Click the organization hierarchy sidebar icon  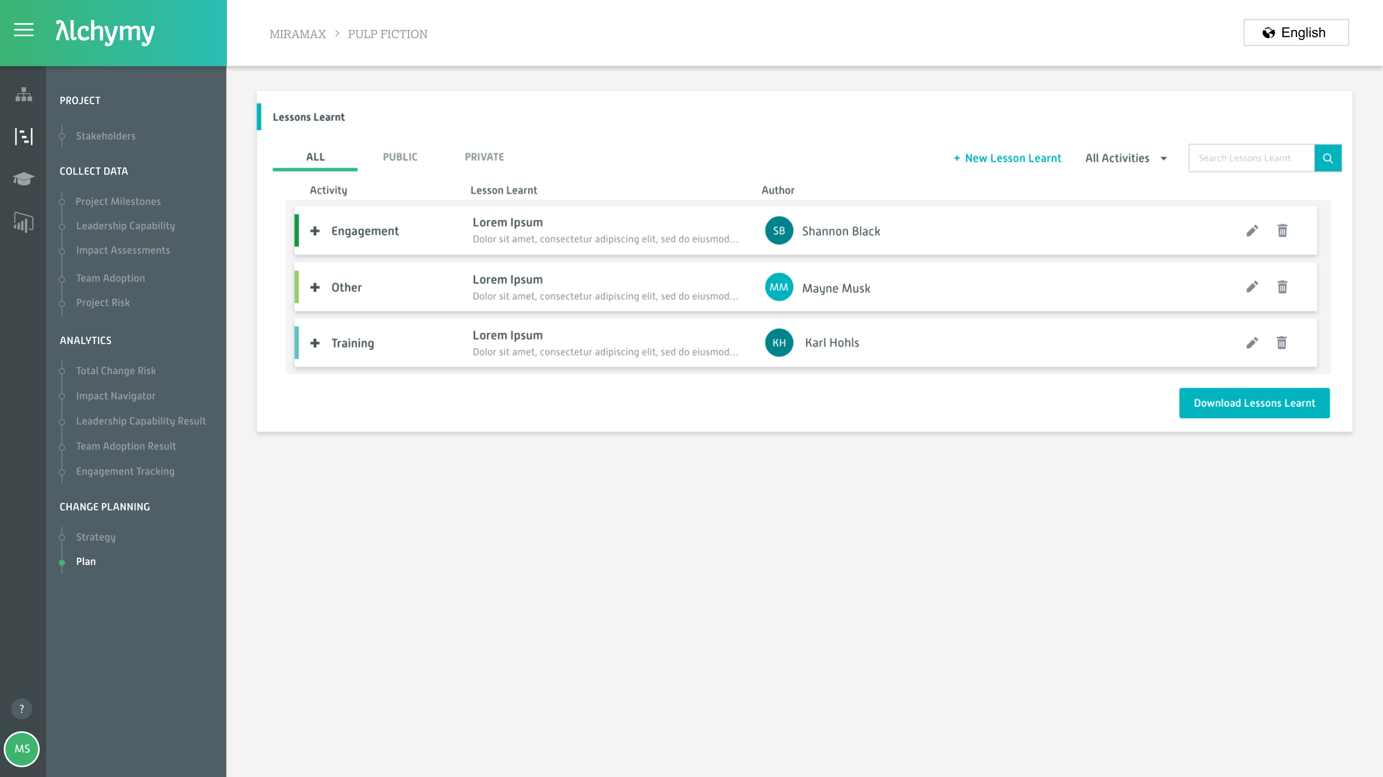(x=24, y=95)
